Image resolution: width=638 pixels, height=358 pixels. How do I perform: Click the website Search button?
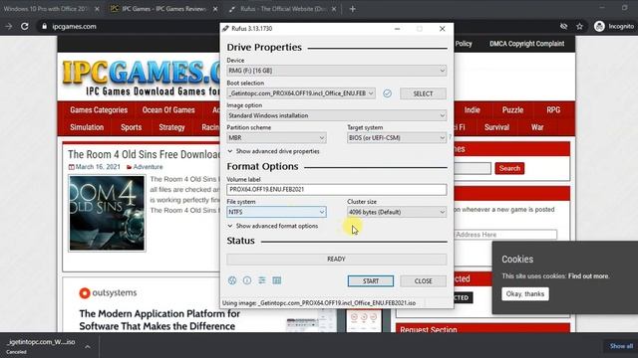pos(509,168)
